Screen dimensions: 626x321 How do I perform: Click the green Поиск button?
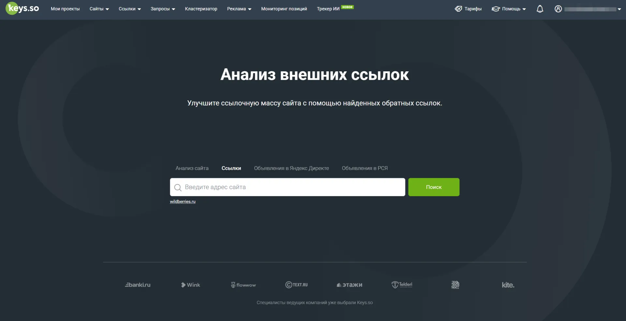coord(434,187)
